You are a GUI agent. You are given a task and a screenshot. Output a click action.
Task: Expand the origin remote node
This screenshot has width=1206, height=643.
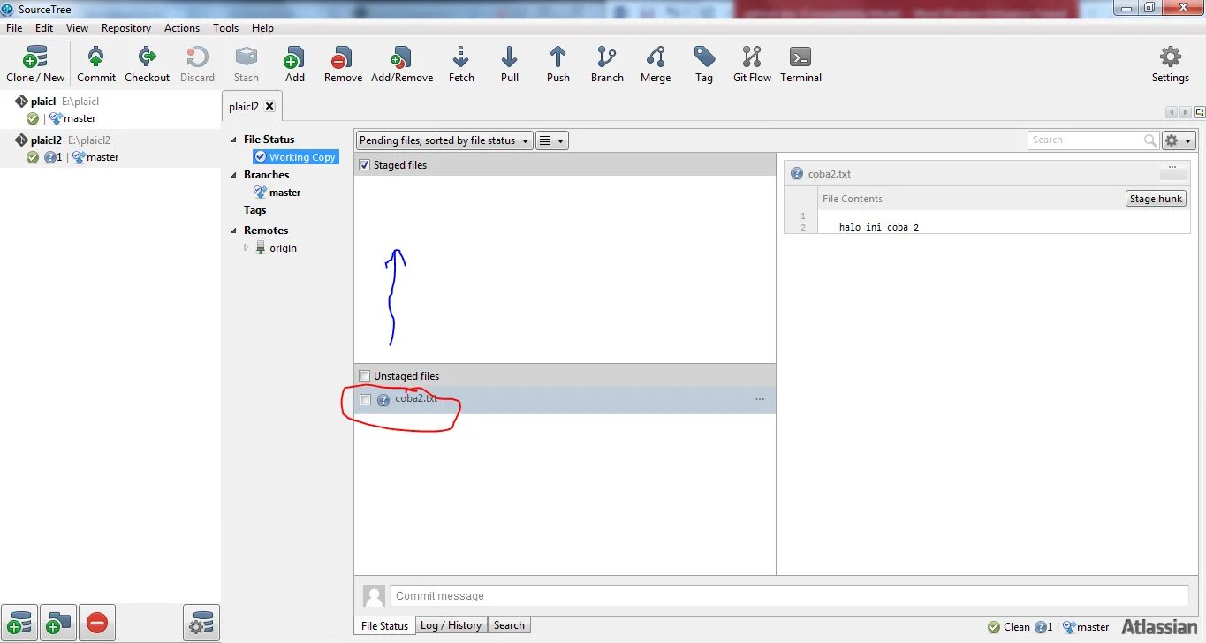pos(247,248)
